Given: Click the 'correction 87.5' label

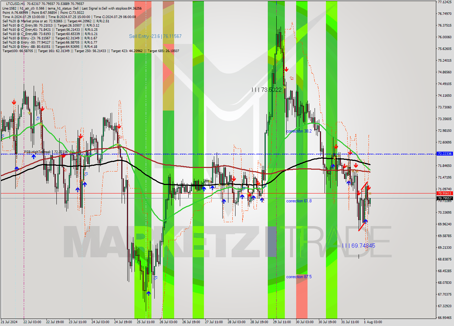Looking at the screenshot, I should click(x=299, y=277).
